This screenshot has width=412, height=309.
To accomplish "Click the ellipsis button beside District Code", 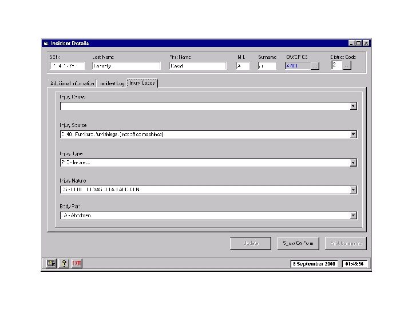I will pyautogui.click(x=347, y=66).
